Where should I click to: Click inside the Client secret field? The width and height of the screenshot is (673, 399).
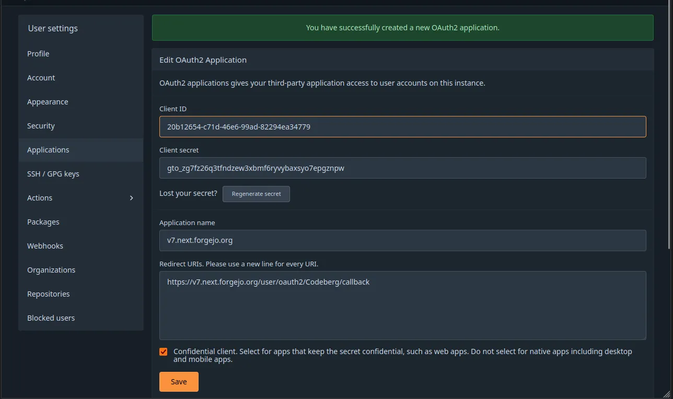[x=402, y=168]
